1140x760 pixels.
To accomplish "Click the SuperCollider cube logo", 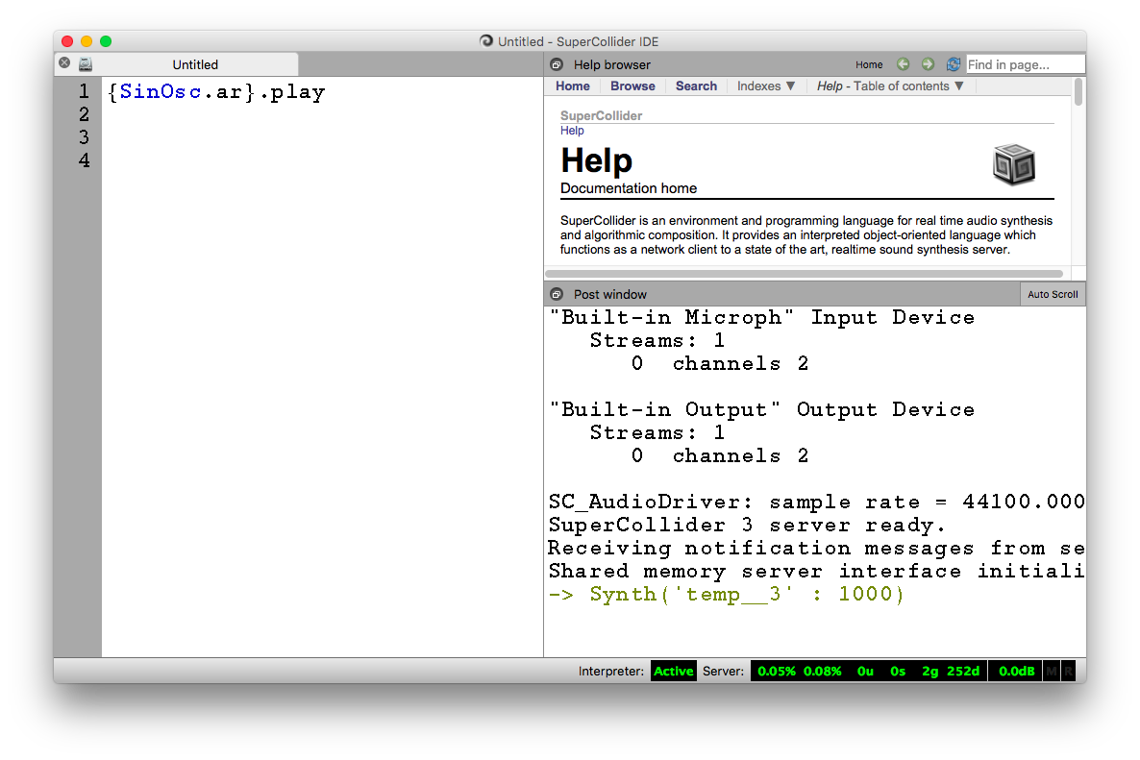I will click(1014, 164).
